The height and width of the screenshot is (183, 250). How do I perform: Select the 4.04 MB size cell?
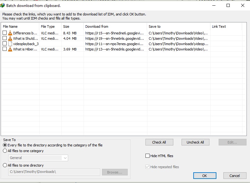click(x=70, y=38)
